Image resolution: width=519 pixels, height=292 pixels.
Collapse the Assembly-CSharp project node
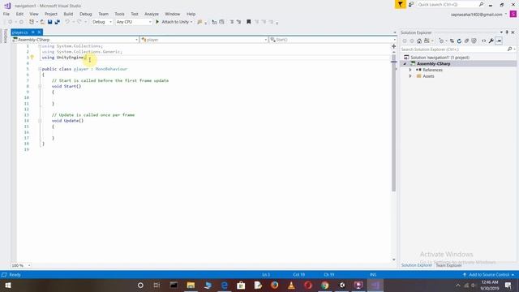click(x=405, y=63)
